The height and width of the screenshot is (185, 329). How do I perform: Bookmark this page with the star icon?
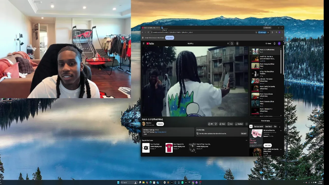point(268,32)
